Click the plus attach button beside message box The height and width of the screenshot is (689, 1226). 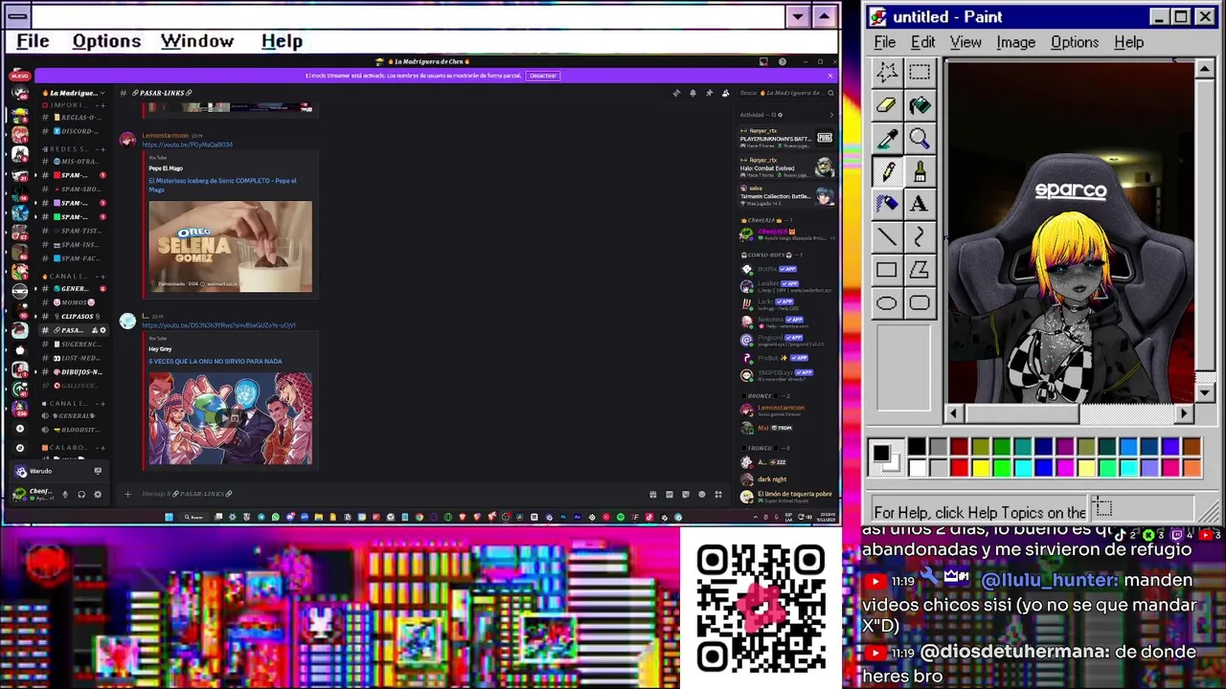(x=127, y=494)
